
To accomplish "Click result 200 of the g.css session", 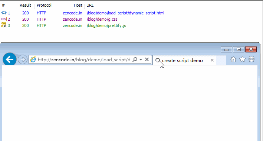I will (x=26, y=19).
